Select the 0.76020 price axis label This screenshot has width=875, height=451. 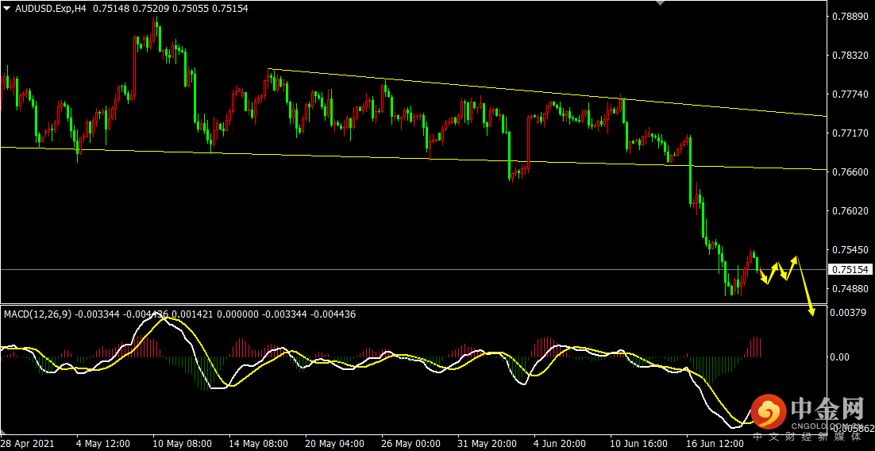coord(850,211)
